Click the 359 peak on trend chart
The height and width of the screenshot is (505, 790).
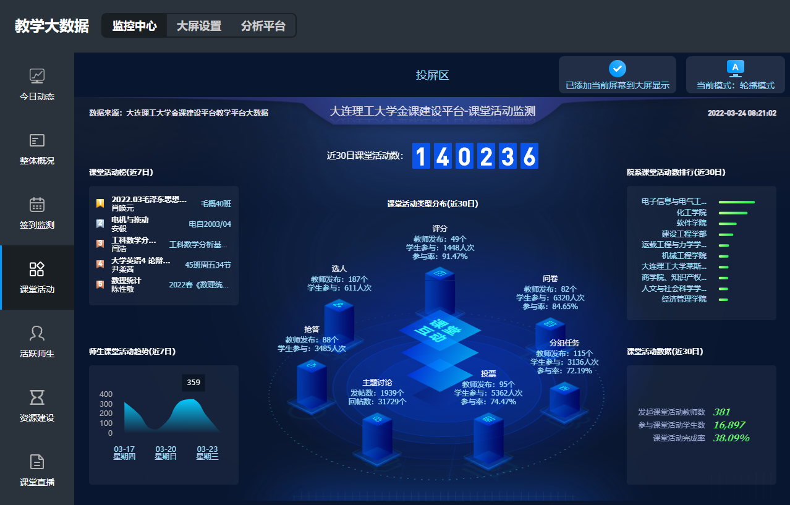193,400
